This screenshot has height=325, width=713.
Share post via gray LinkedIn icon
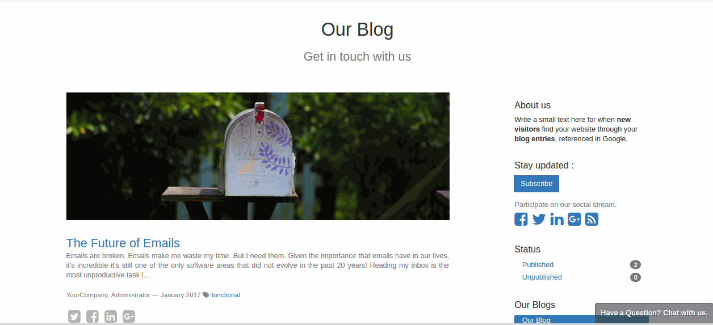[x=111, y=316]
